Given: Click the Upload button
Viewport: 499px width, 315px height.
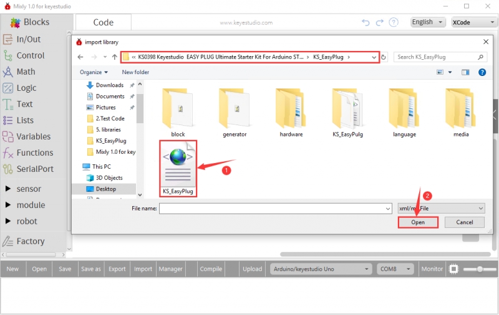Looking at the screenshot, I should (253, 270).
